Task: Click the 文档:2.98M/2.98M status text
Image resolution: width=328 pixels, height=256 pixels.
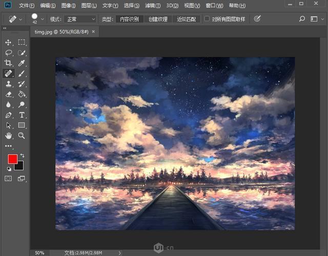Action: [x=83, y=253]
